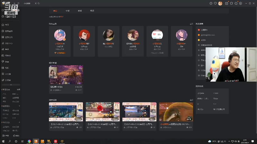Click the magnifier search icon in title bar
Image resolution: width=257 pixels, height=144 pixels.
(39, 3)
